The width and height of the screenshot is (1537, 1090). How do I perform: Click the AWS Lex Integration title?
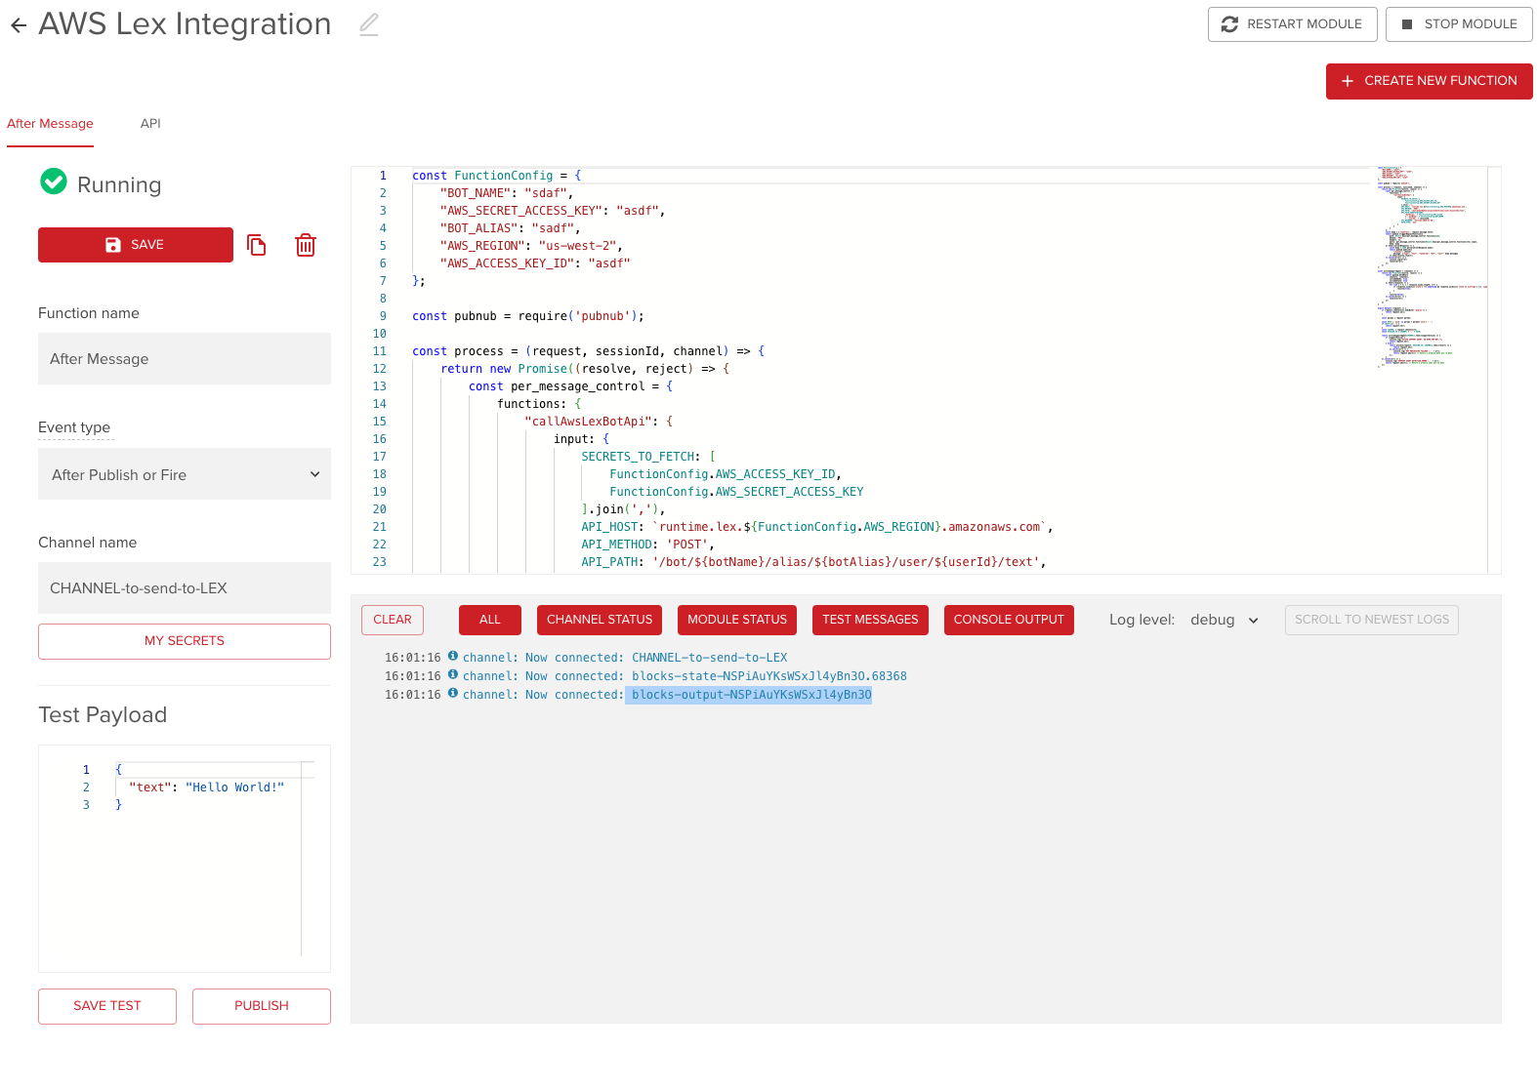click(185, 24)
